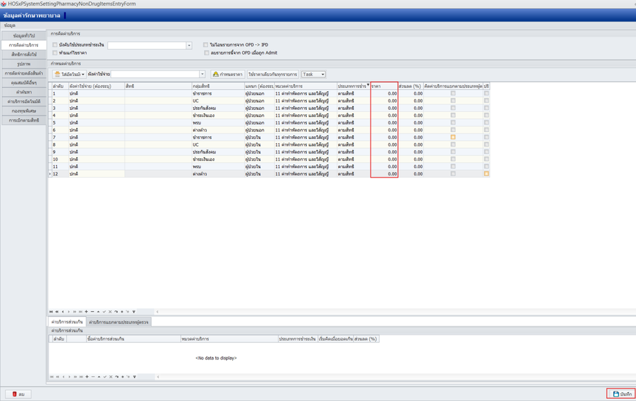
Task: Click main grid horizontal scrollbar left arrow
Action: (x=158, y=312)
